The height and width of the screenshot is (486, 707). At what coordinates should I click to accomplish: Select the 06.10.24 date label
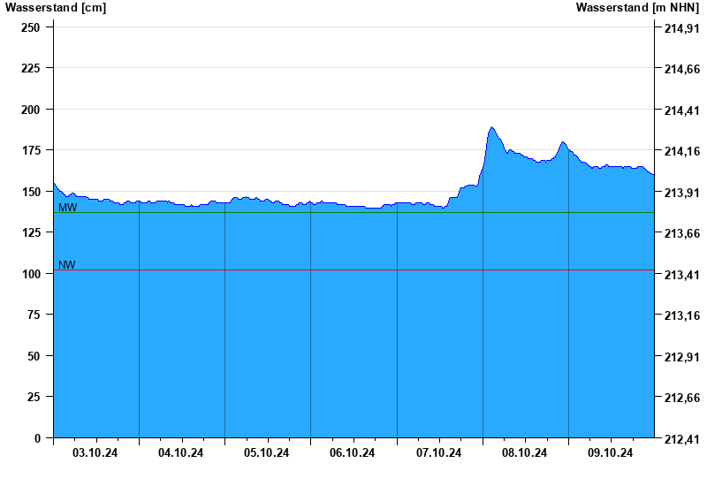(x=352, y=452)
